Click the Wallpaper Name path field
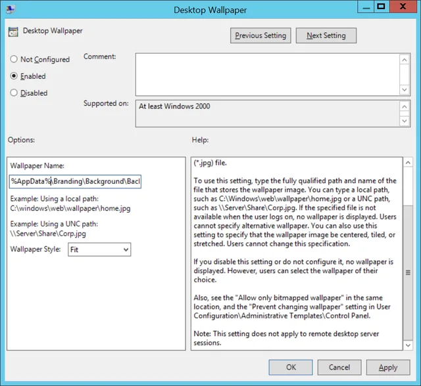421x386 pixels. tap(75, 181)
